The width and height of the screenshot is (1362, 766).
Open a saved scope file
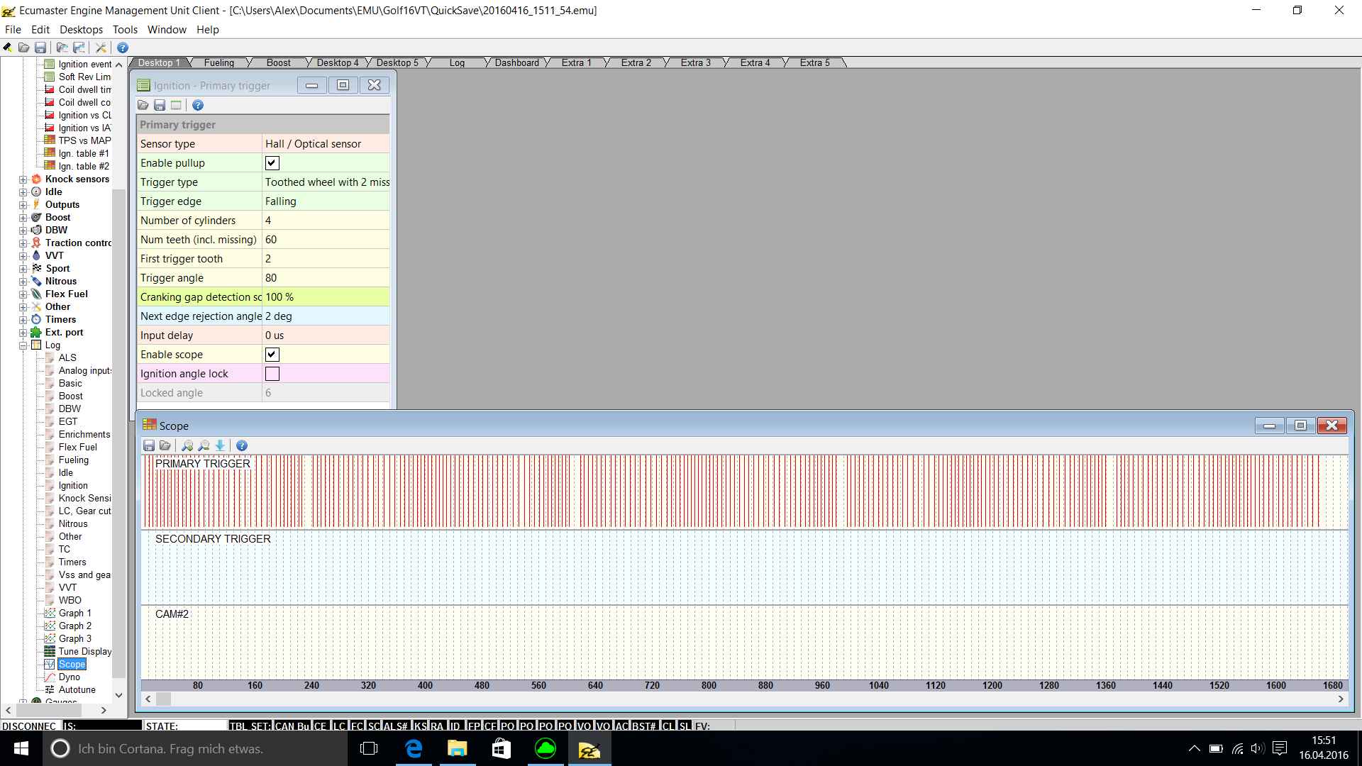click(165, 445)
